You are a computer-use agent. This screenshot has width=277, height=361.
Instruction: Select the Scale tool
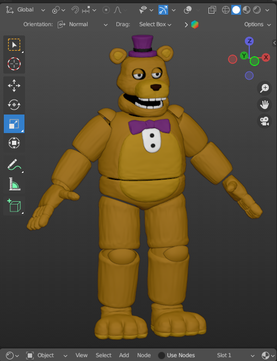point(14,124)
